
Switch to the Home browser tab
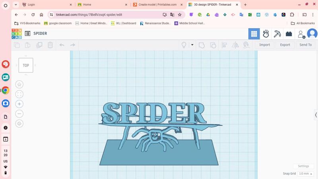102,5
